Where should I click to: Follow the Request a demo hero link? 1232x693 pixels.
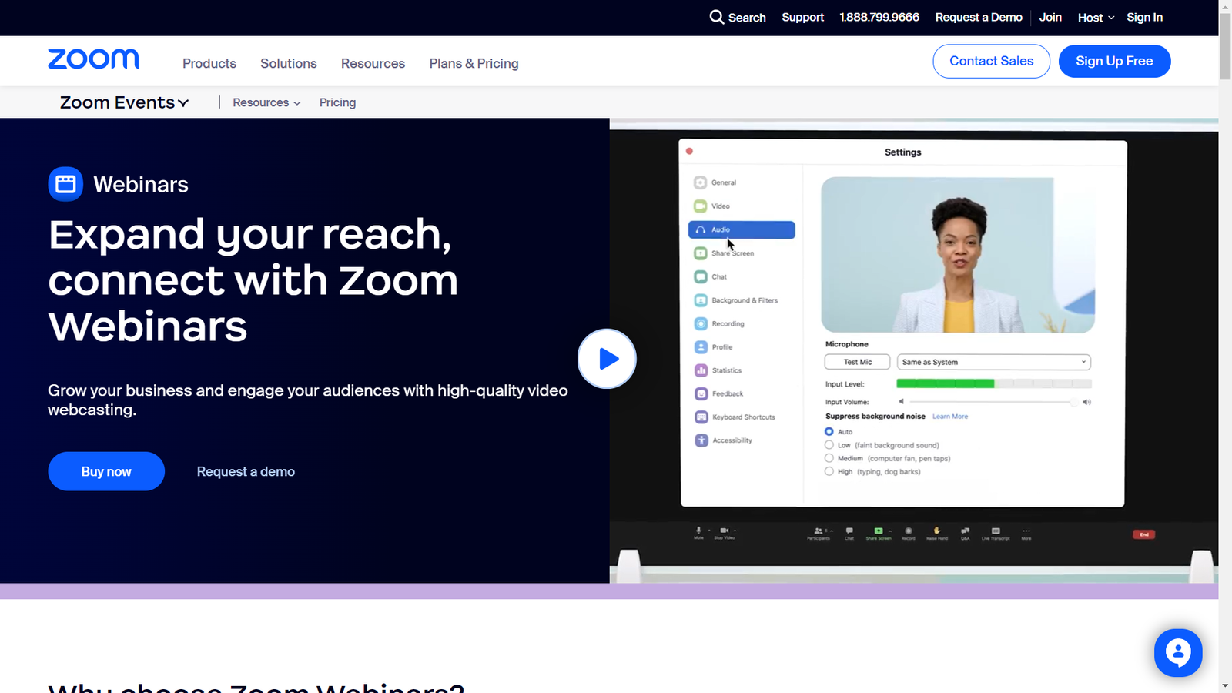[246, 471]
